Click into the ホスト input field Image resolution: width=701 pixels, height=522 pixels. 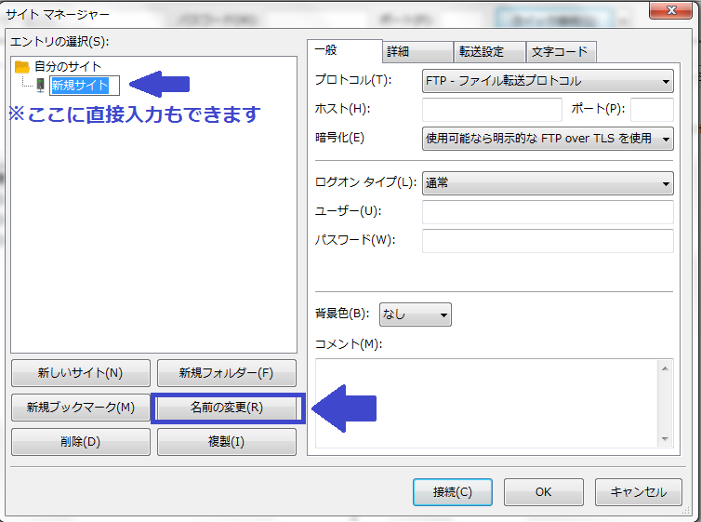(492, 110)
